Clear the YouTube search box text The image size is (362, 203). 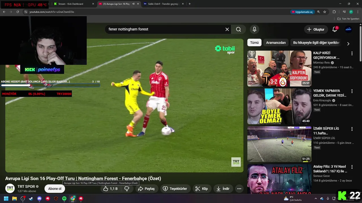click(227, 29)
